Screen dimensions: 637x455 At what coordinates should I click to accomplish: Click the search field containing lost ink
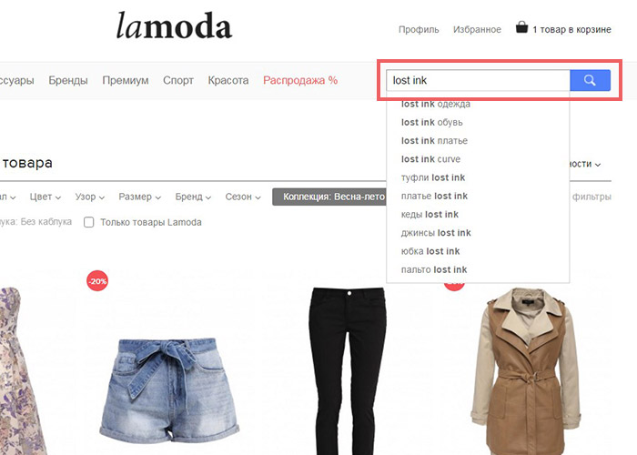coord(478,80)
